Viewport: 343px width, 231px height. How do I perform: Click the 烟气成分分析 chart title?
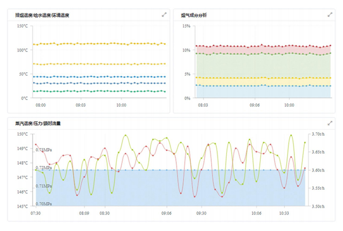tap(194, 15)
